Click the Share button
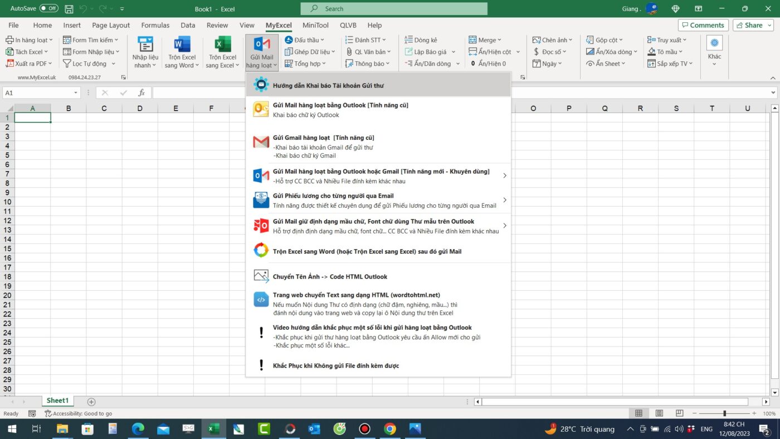 752,25
